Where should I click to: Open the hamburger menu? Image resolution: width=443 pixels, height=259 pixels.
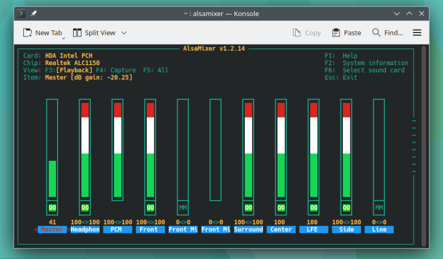(x=417, y=33)
